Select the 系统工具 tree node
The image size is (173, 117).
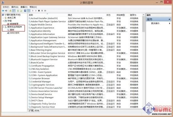pyautogui.click(x=11, y=18)
